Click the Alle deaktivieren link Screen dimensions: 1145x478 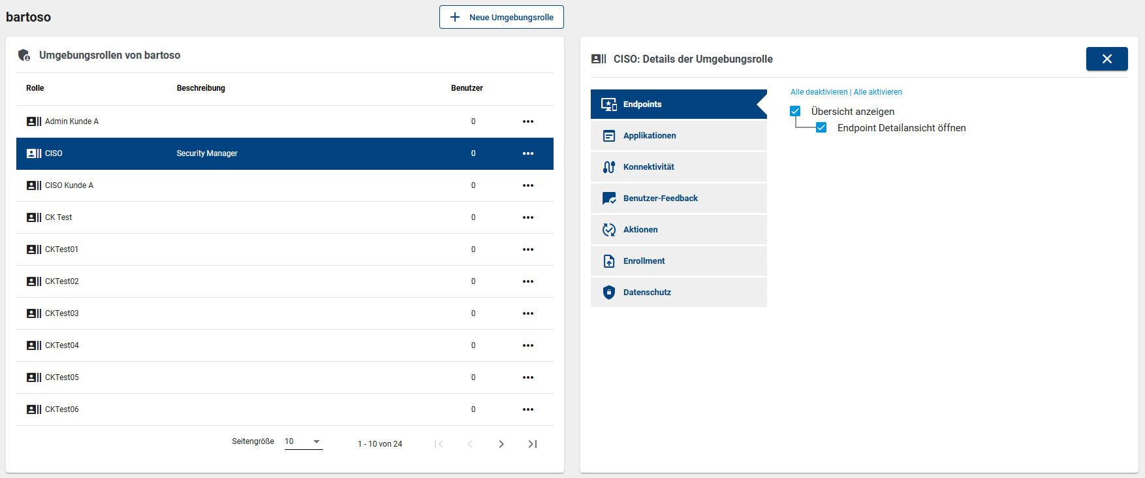click(819, 92)
